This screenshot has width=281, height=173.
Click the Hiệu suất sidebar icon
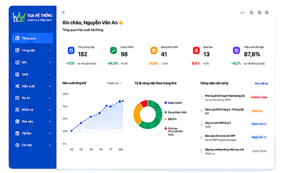point(17,86)
